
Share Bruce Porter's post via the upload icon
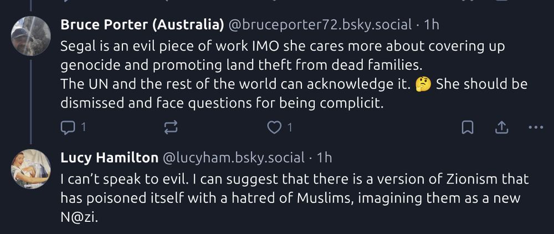[x=501, y=128]
